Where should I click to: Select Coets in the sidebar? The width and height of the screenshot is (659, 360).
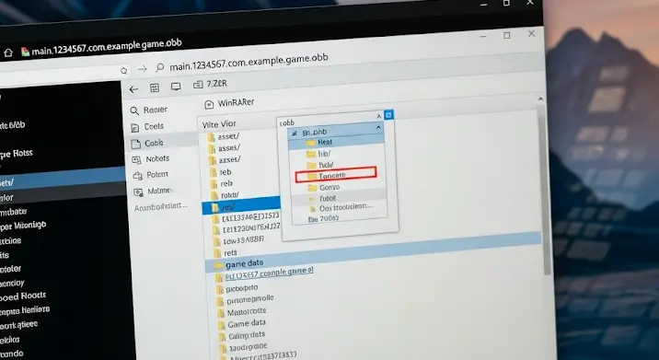tap(146, 126)
